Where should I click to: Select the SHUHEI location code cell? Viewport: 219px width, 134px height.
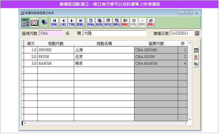coord(55,50)
